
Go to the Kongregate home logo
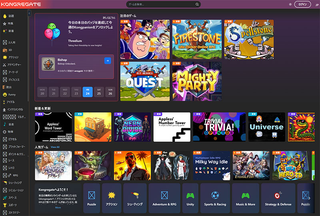coord(21,4)
